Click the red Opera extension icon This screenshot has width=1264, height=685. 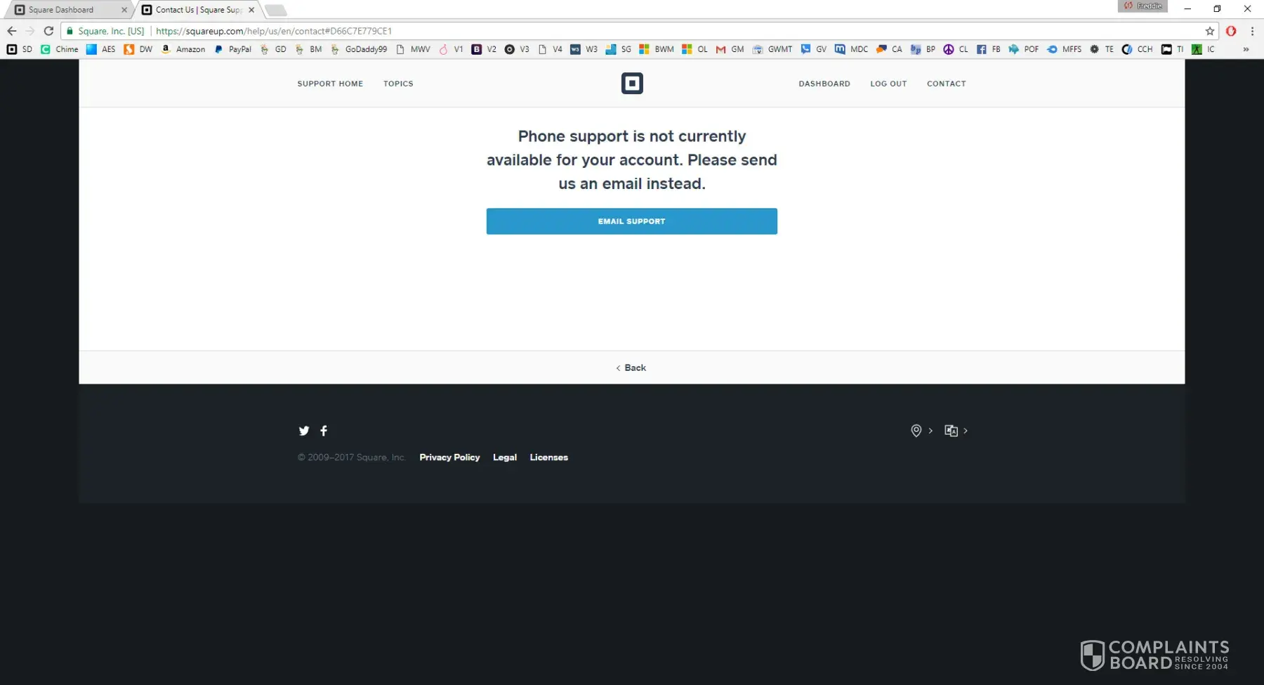1231,31
